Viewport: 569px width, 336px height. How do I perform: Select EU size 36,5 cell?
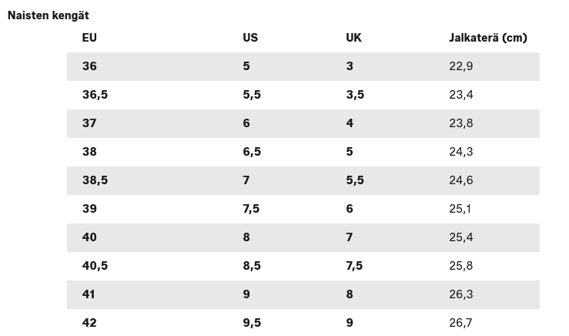95,95
